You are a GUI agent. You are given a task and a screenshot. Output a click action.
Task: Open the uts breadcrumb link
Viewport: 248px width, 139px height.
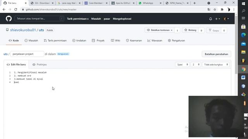(x=5, y=54)
